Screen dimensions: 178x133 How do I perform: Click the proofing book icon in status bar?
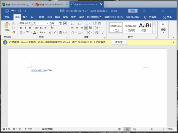(37, 129)
